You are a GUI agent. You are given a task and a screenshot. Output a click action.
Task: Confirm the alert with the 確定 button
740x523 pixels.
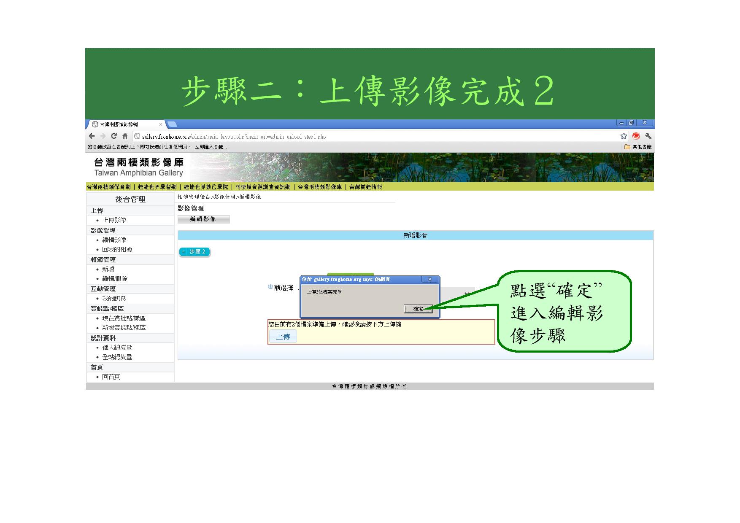[418, 309]
